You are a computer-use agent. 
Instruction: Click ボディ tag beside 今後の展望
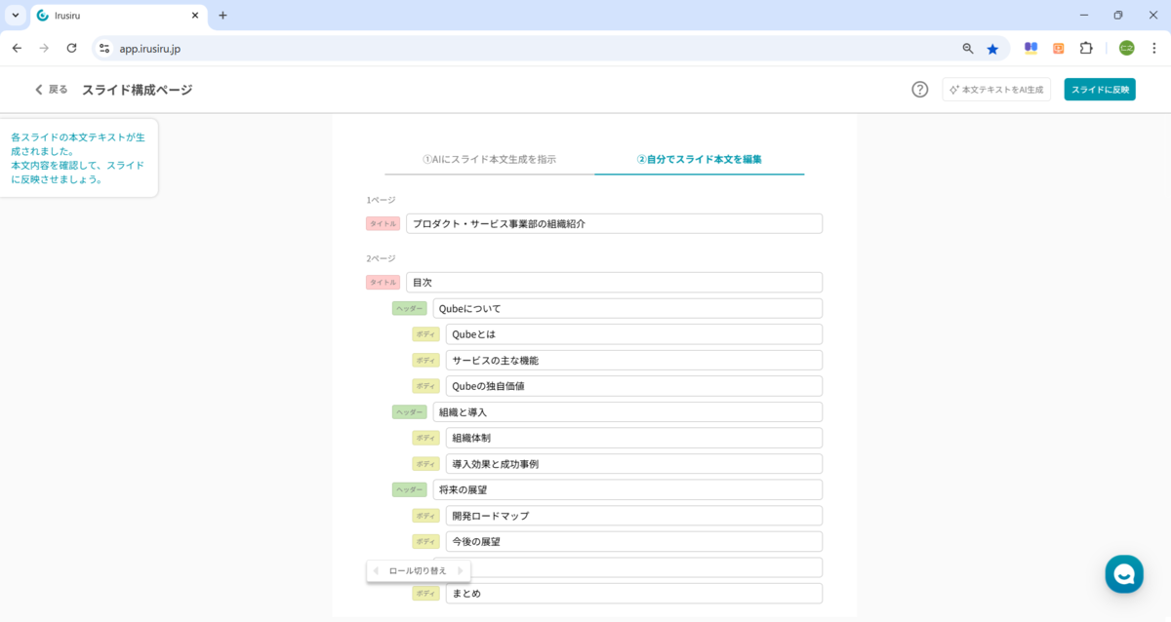pos(425,541)
